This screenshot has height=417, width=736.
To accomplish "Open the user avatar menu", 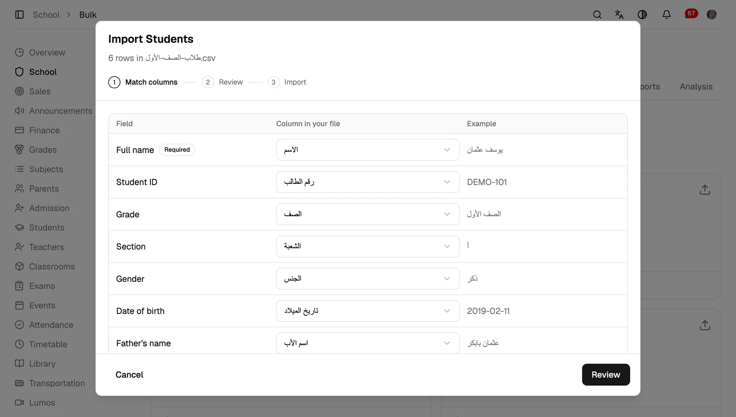I will 712,15.
